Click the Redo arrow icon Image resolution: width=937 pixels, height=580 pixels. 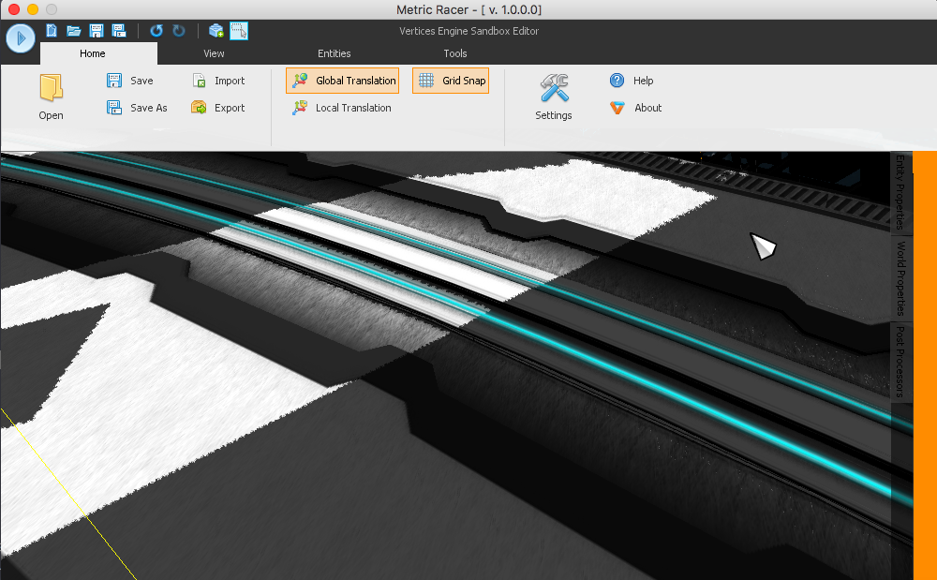click(x=178, y=31)
